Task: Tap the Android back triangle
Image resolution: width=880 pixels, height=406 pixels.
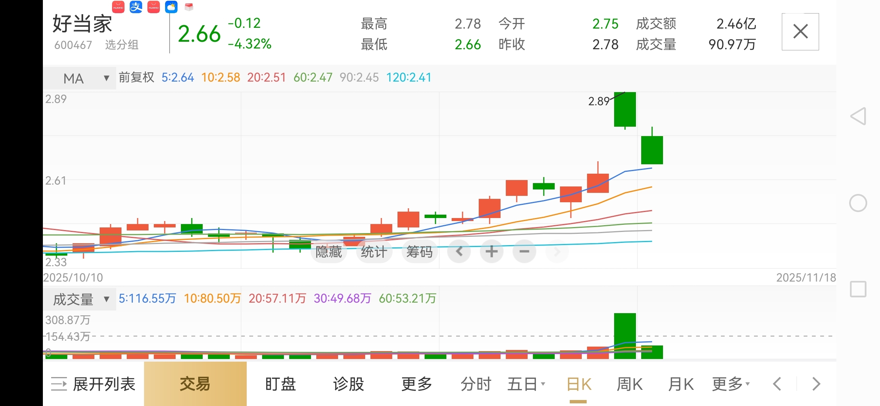Action: pyautogui.click(x=859, y=116)
